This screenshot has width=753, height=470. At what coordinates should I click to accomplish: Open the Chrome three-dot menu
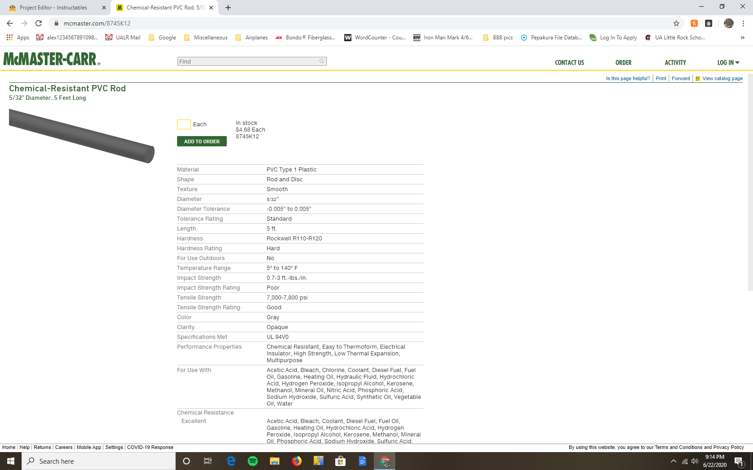coord(743,23)
